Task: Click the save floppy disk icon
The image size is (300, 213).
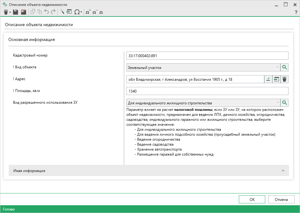Action: [16, 12]
